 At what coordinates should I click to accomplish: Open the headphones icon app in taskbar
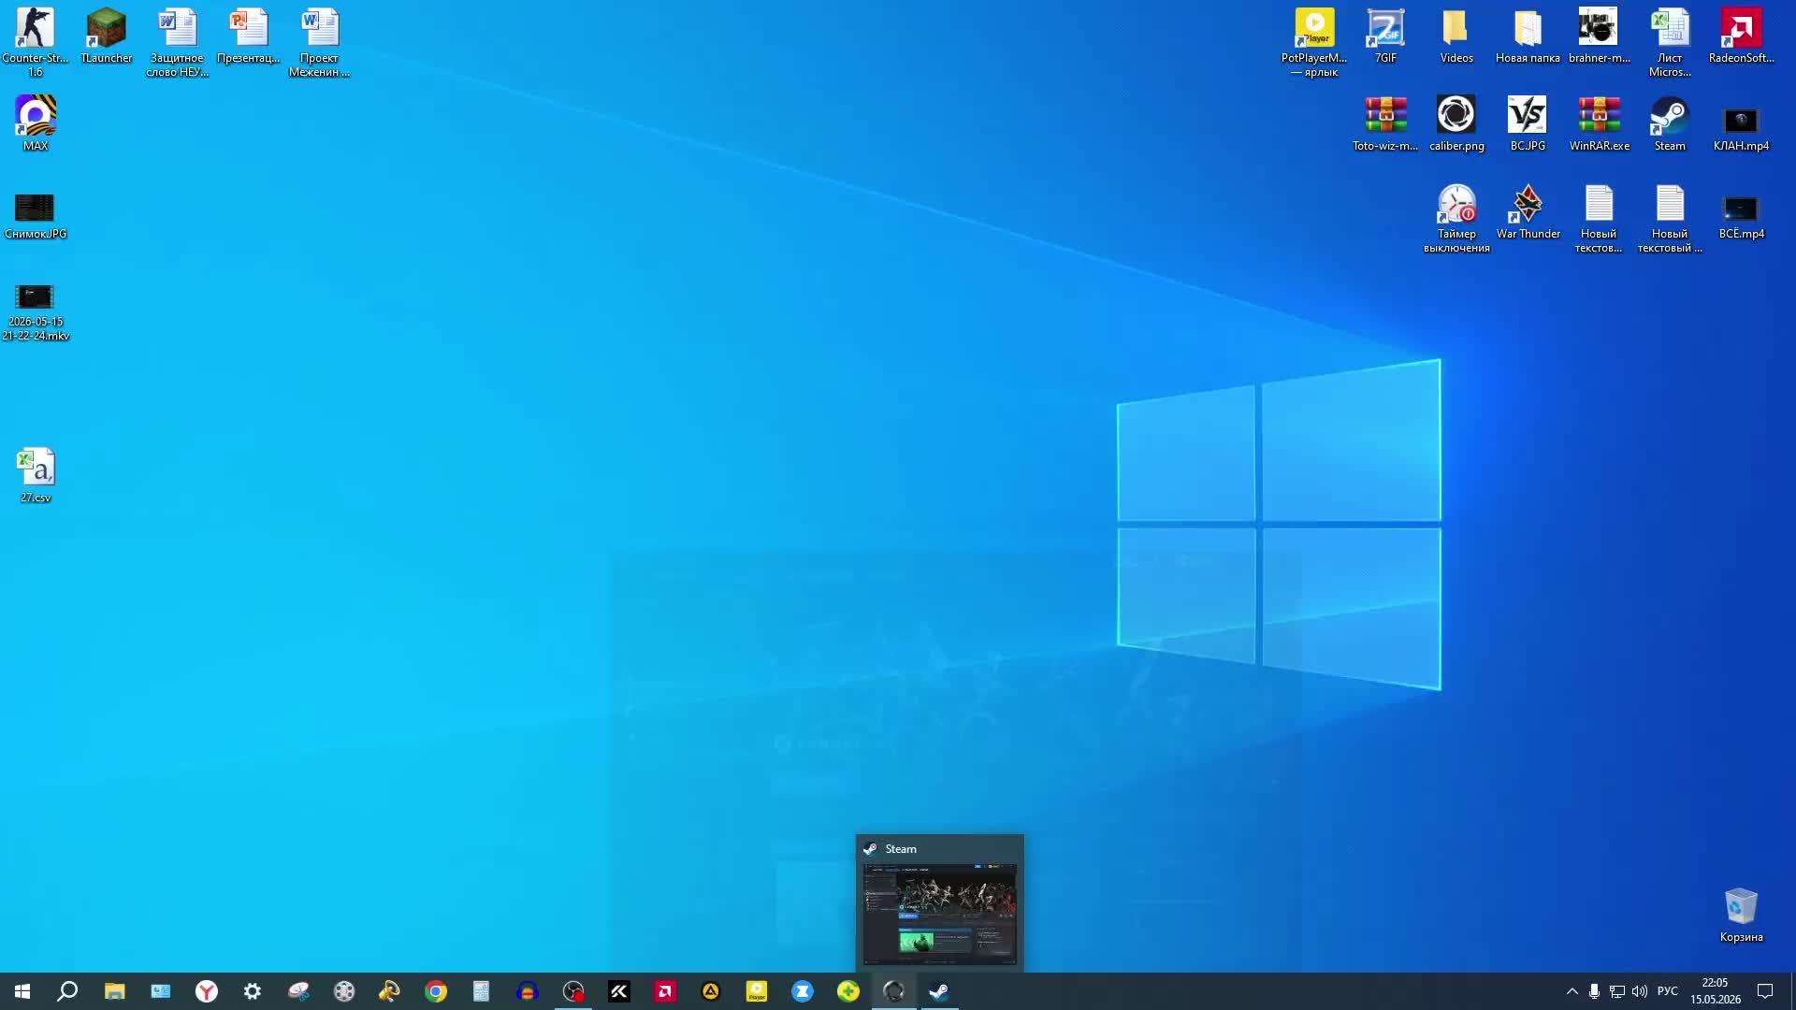coord(528,991)
